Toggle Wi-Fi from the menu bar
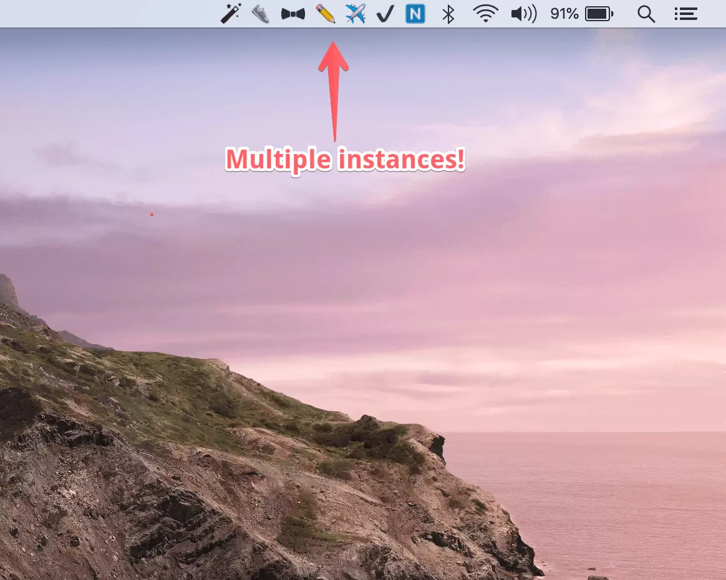726x580 pixels. [485, 13]
